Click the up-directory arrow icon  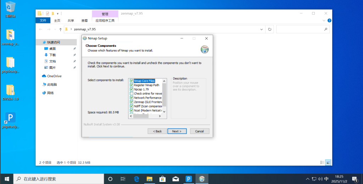click(x=61, y=29)
